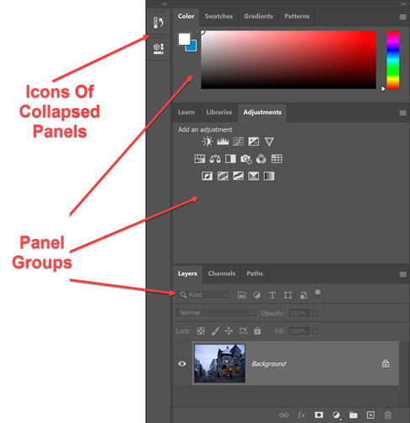
Task: Add a layer mask
Action: coord(319,415)
